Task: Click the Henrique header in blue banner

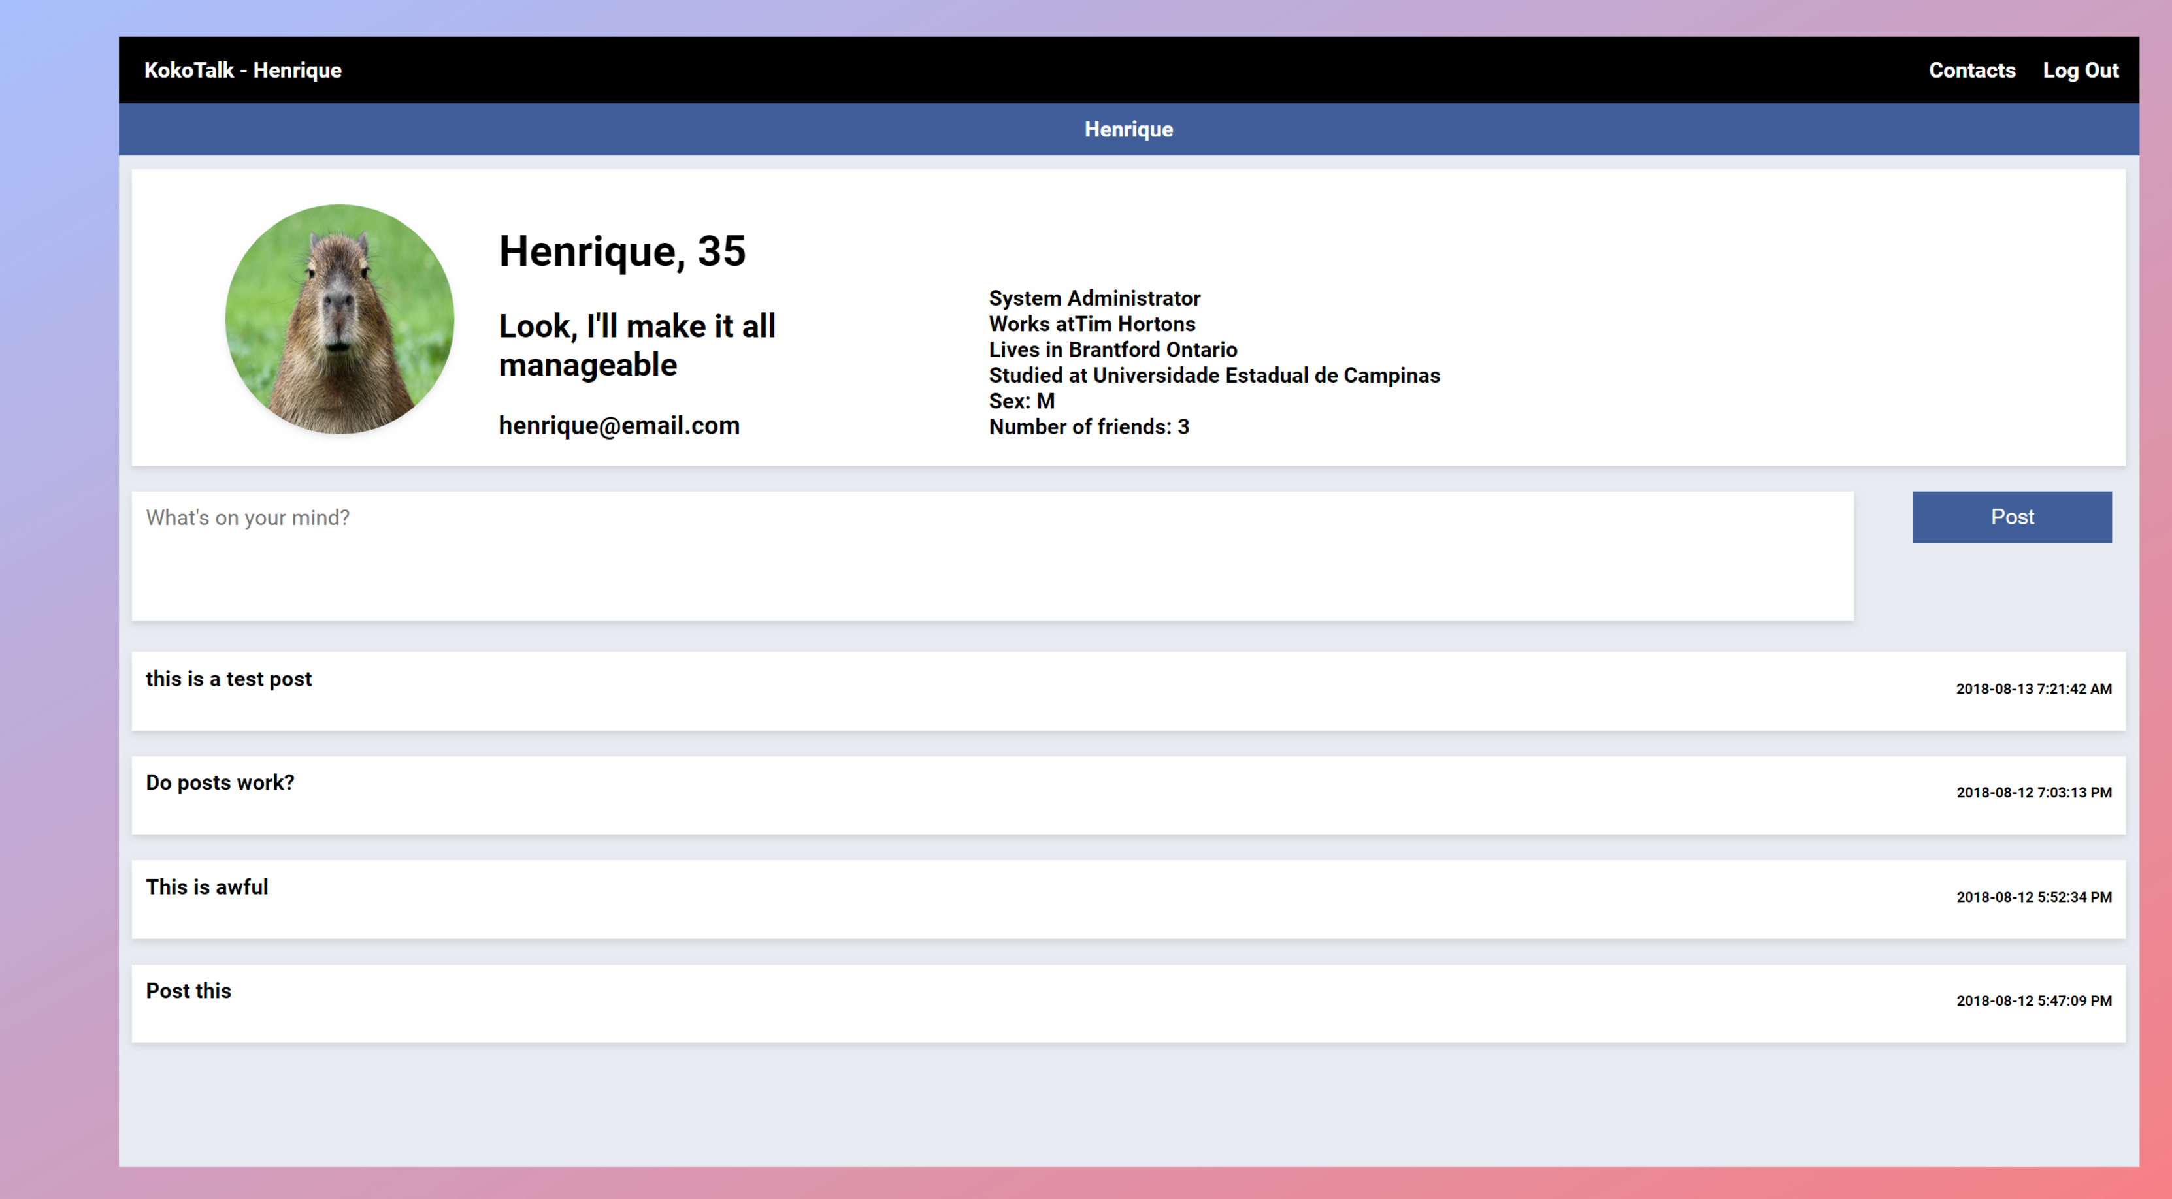Action: click(1128, 129)
